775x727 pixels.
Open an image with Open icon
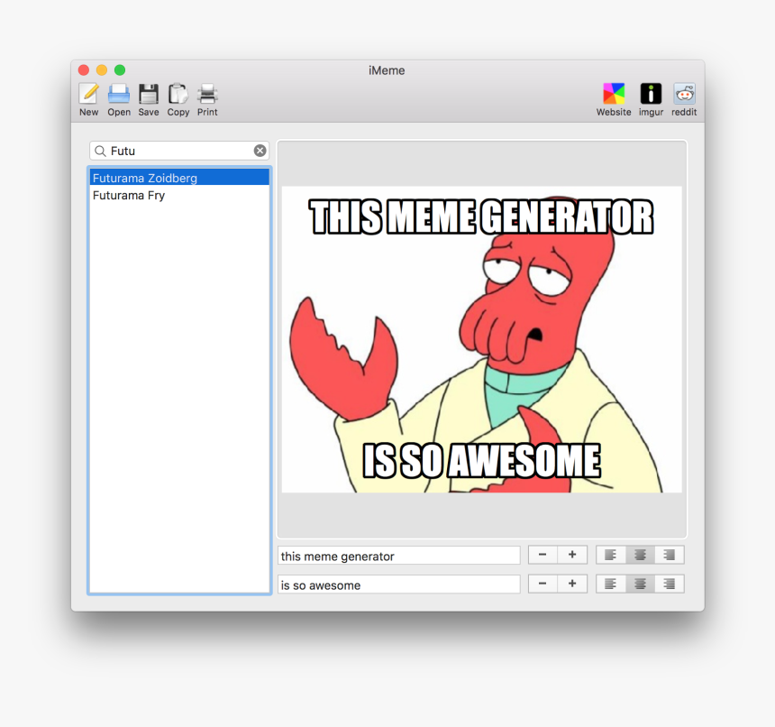pyautogui.click(x=119, y=100)
